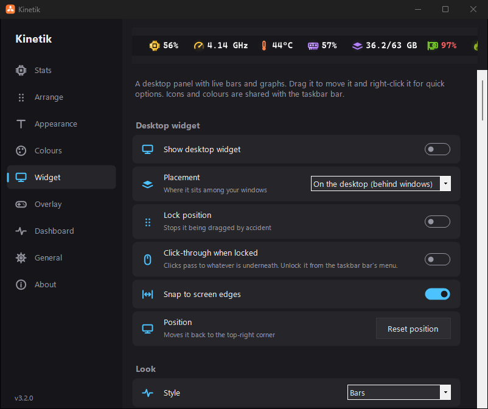Screen dimensions: 488x409
Task: Click the Widget monitor icon in sidebar
Action: 21,178
